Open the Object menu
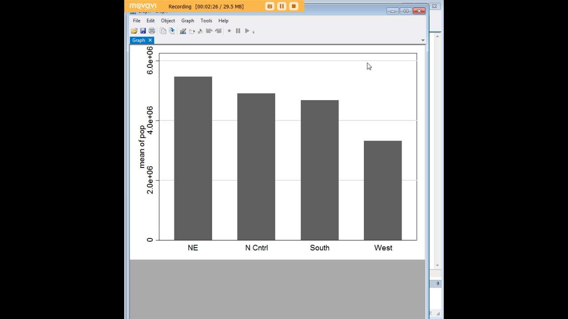 pyautogui.click(x=168, y=21)
